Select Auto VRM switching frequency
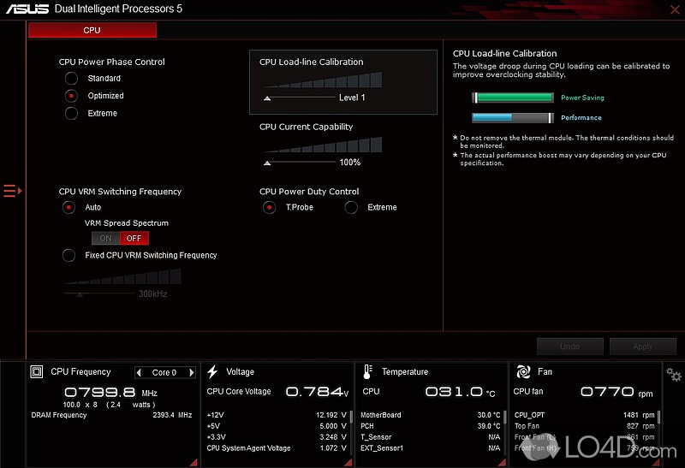The height and width of the screenshot is (468, 685). [x=68, y=207]
